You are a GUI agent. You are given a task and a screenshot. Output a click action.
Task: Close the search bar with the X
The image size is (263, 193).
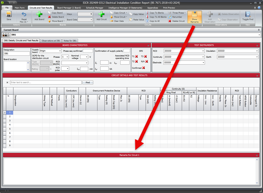pyautogui.click(x=7, y=83)
